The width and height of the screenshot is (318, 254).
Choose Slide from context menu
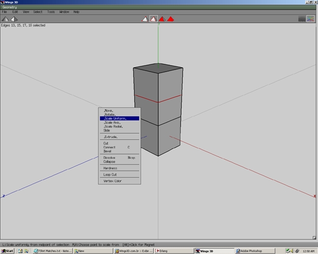point(120,131)
